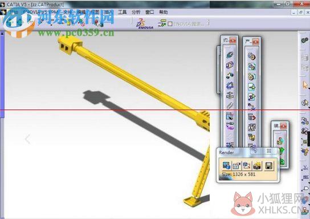Click the third icon in Render dialog
This screenshot has height=219, width=310.
(x=247, y=165)
